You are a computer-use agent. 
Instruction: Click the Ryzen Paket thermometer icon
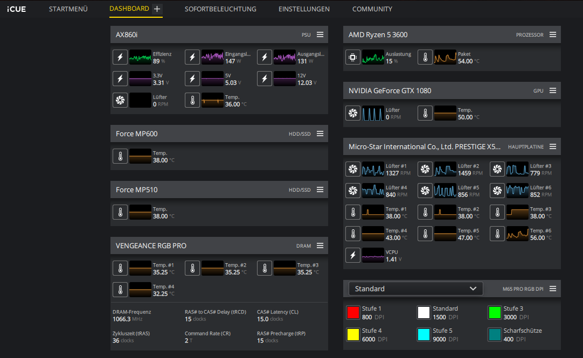tap(425, 57)
